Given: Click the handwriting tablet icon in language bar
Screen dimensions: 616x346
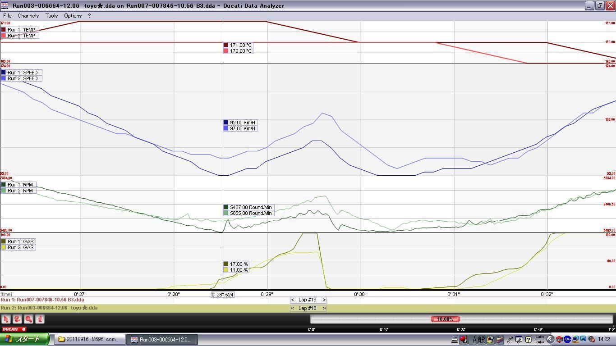Looking at the screenshot, I should pos(519,340).
